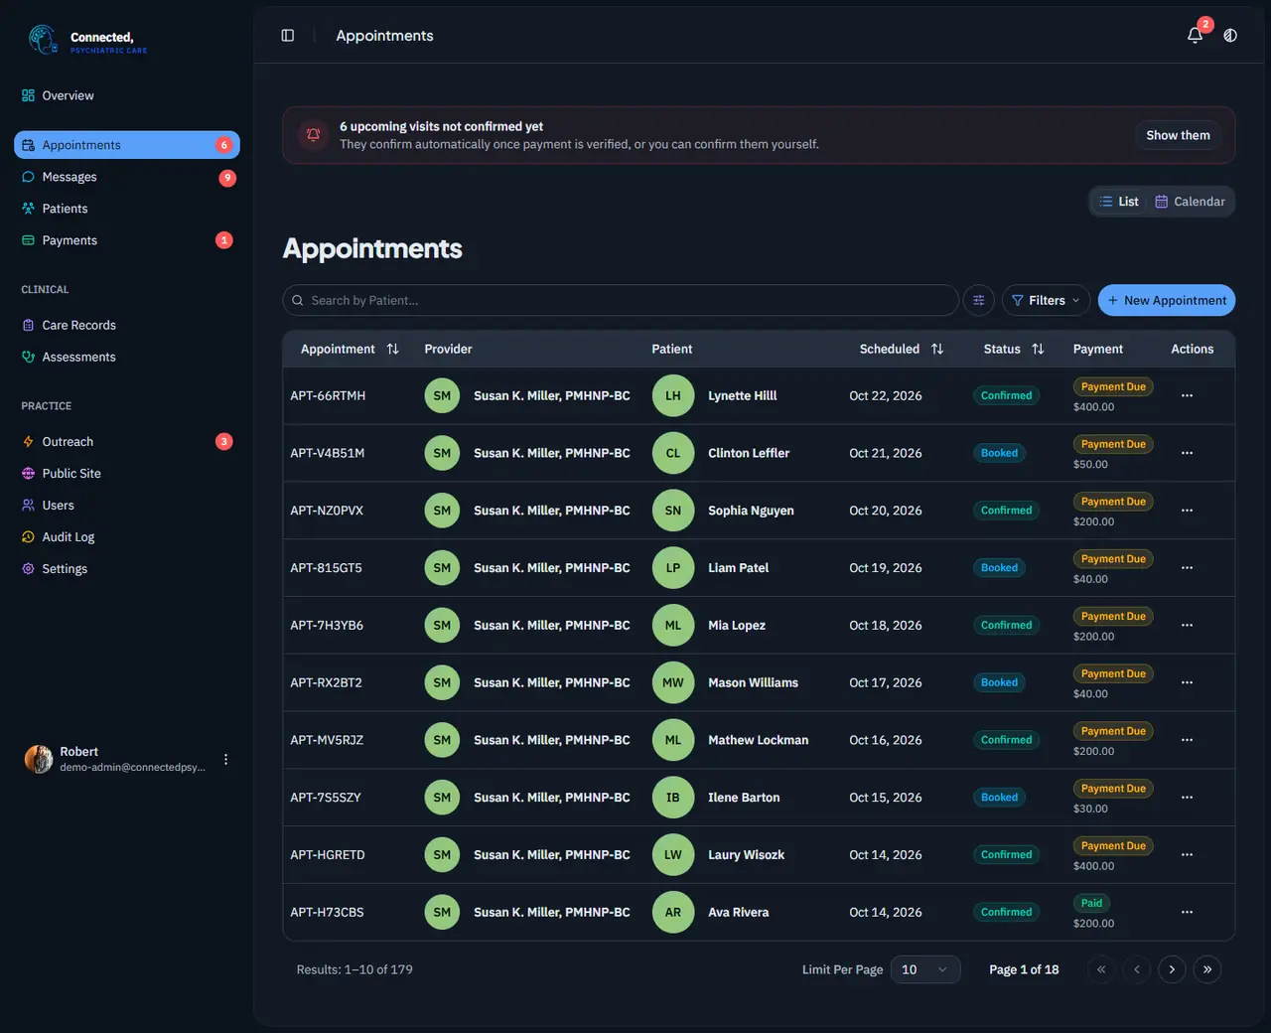Toggle the dark/light theme icon

tap(1230, 36)
